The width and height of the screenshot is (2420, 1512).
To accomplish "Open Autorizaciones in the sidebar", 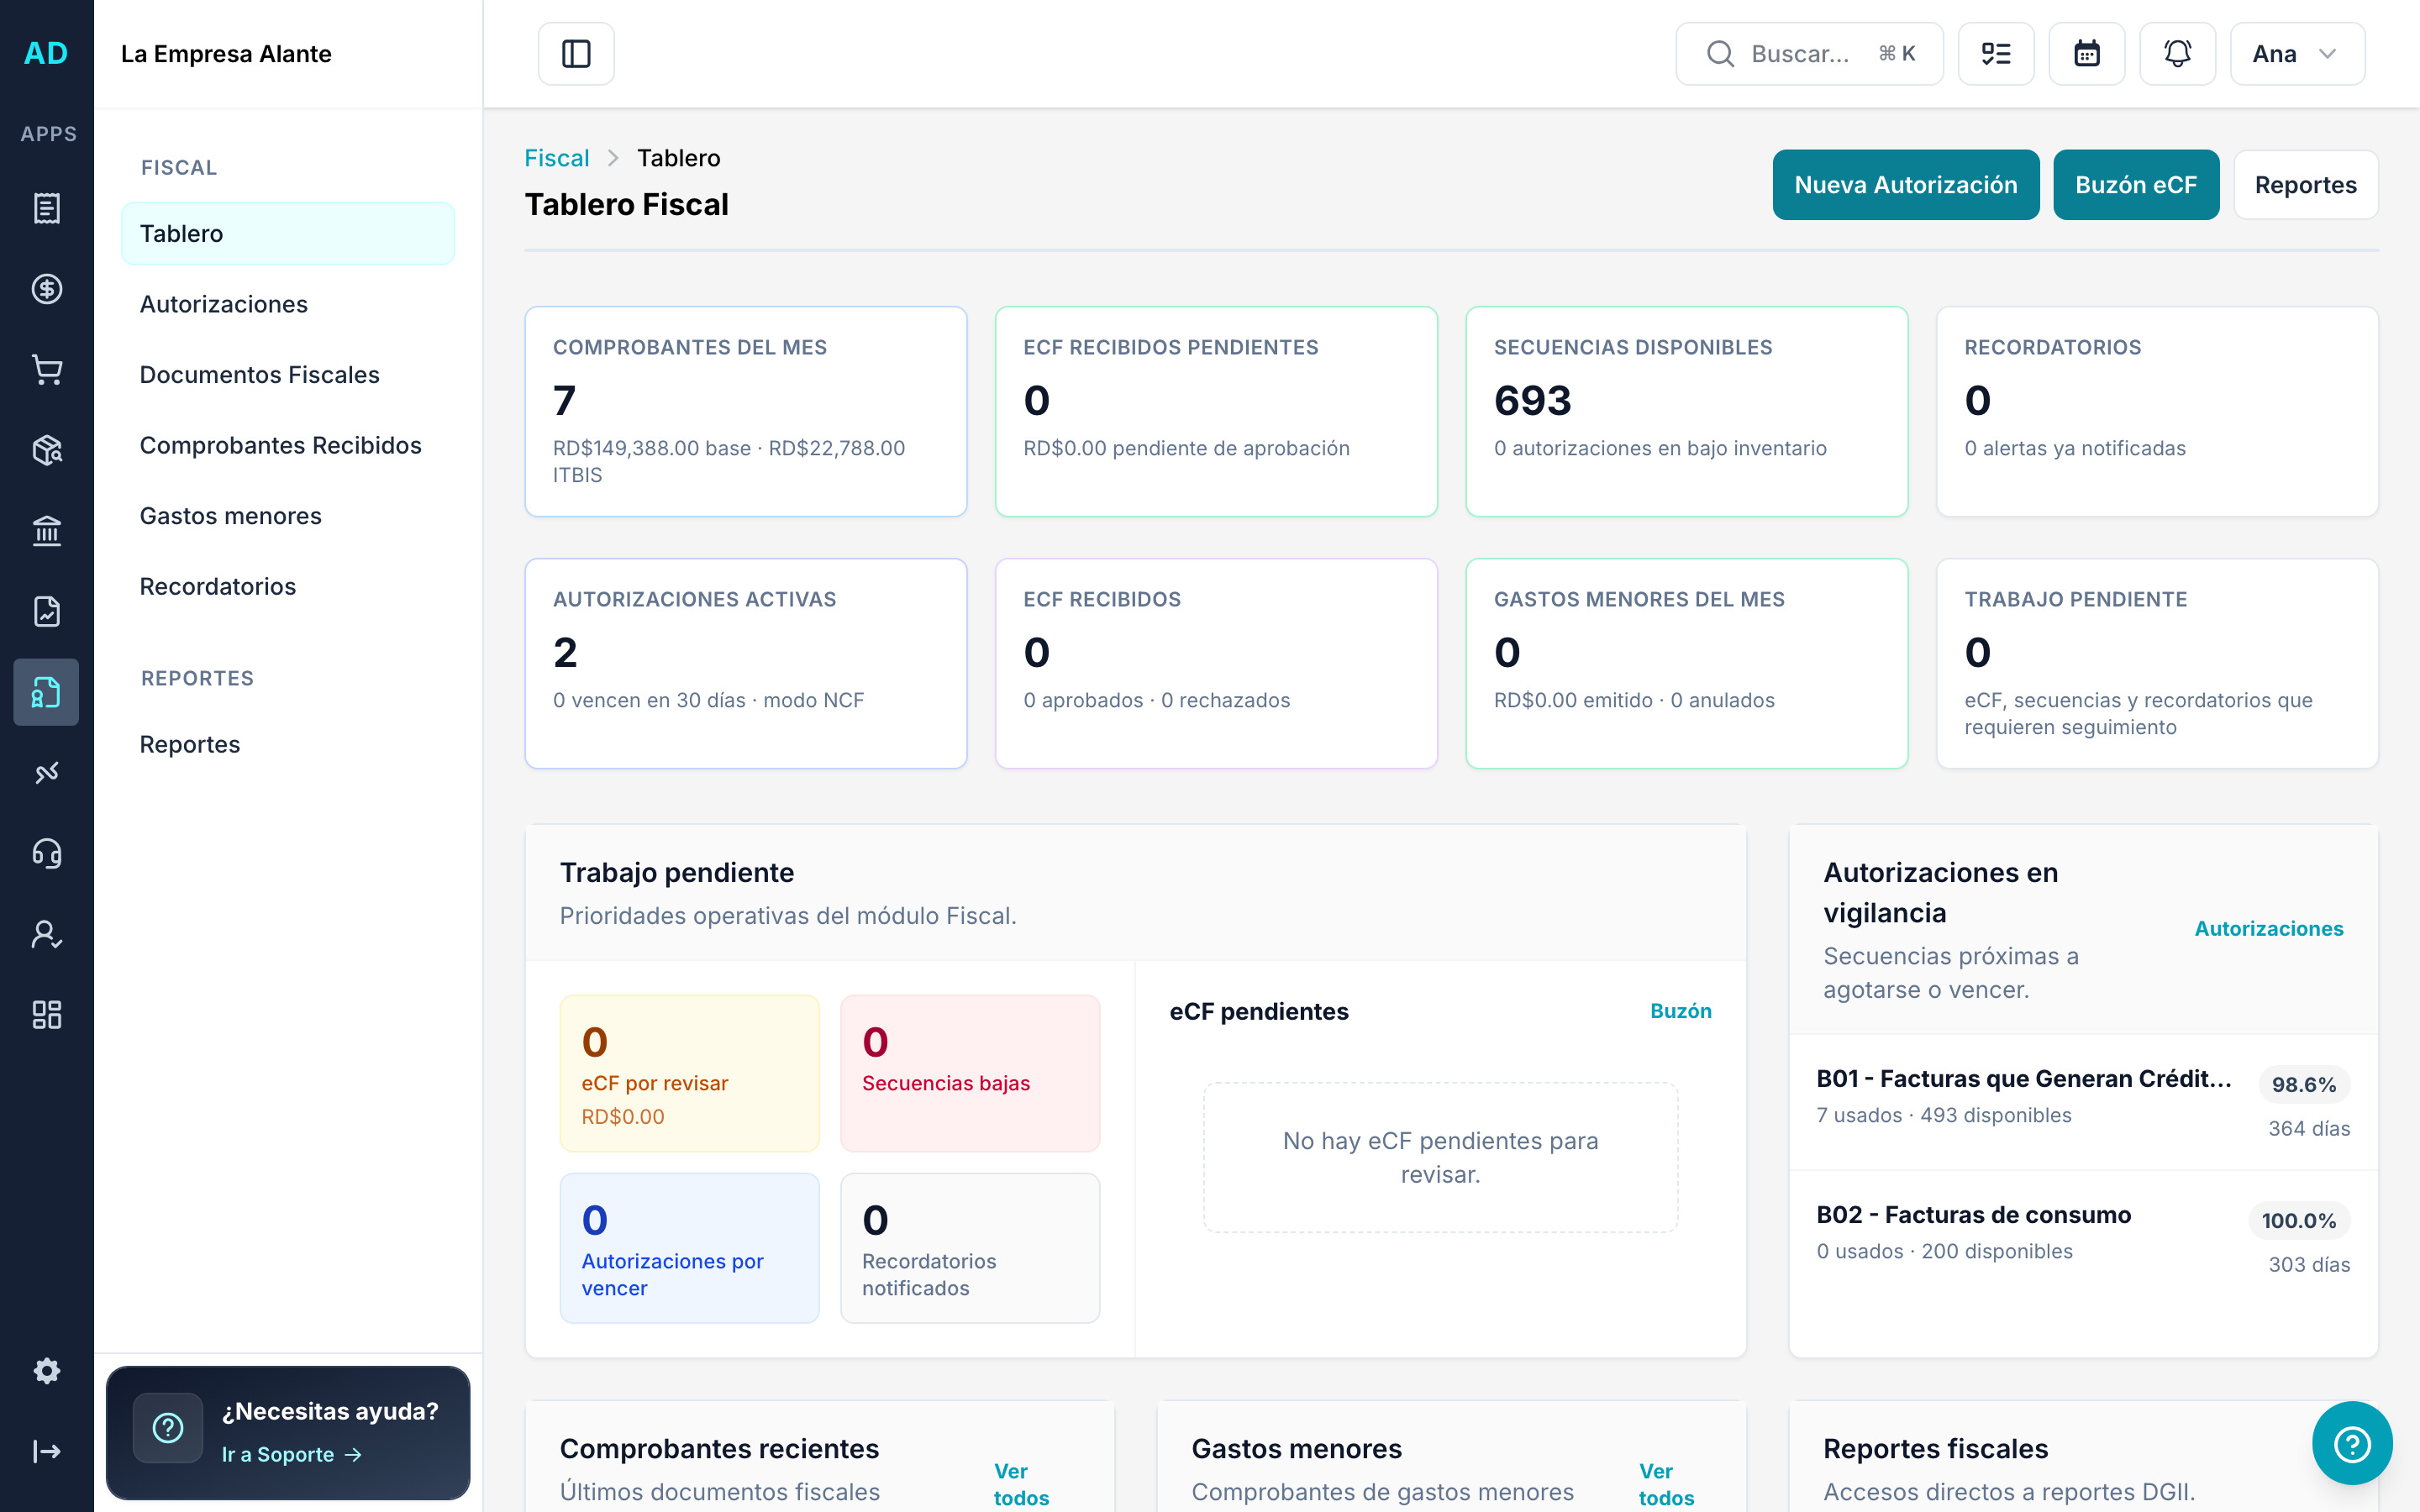I will [288, 304].
